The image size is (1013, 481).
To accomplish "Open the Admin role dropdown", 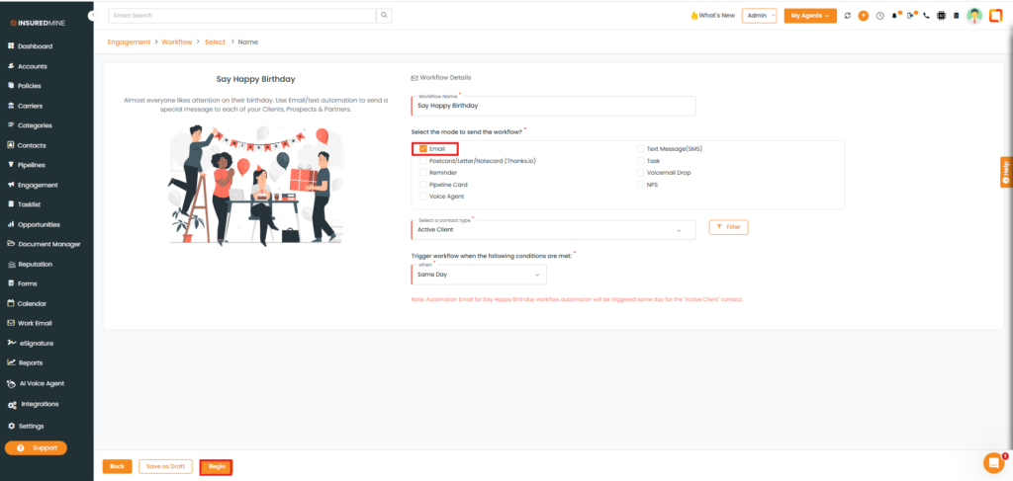I will 760,16.
